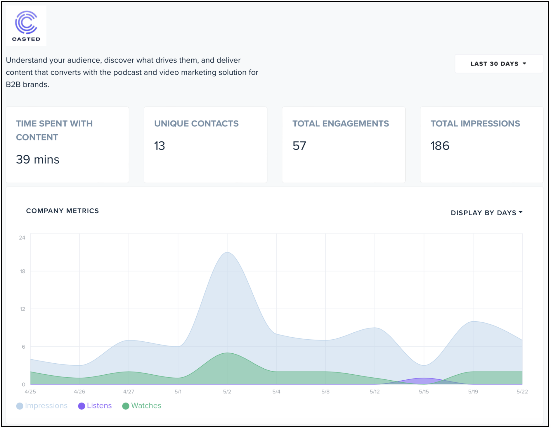Viewport: 551px width, 428px height.
Task: Click the Time Spent With Content card
Action: [x=67, y=145]
